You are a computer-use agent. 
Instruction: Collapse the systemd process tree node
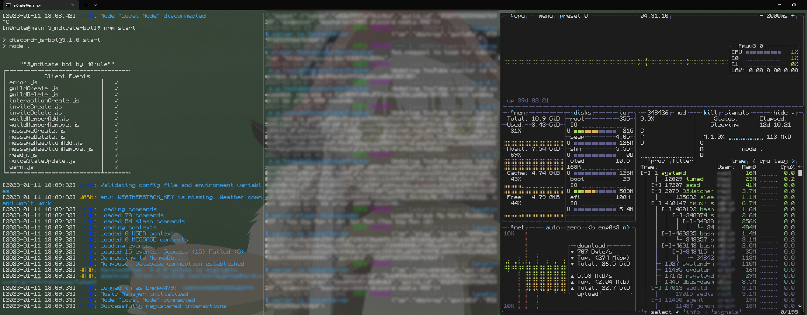pos(645,173)
